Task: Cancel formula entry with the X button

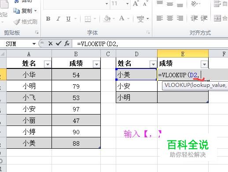Action: pos(50,43)
